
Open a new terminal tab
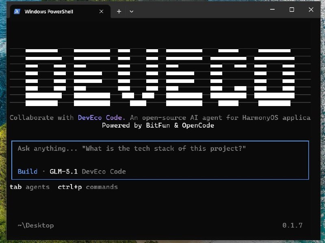pos(119,11)
